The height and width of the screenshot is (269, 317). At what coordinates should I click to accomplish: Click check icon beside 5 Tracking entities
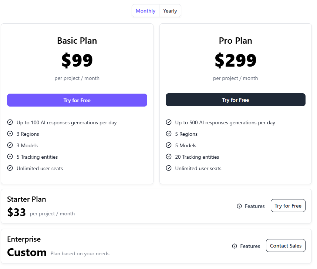point(10,157)
